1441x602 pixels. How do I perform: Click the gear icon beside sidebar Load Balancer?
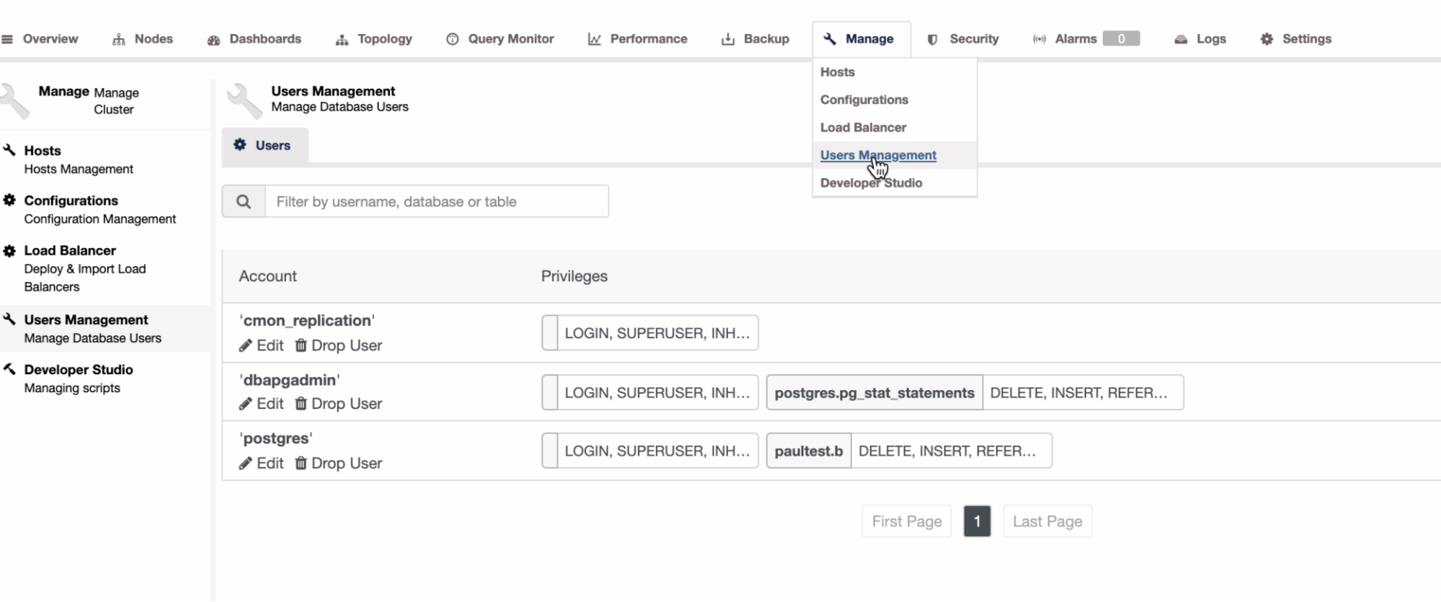9,250
